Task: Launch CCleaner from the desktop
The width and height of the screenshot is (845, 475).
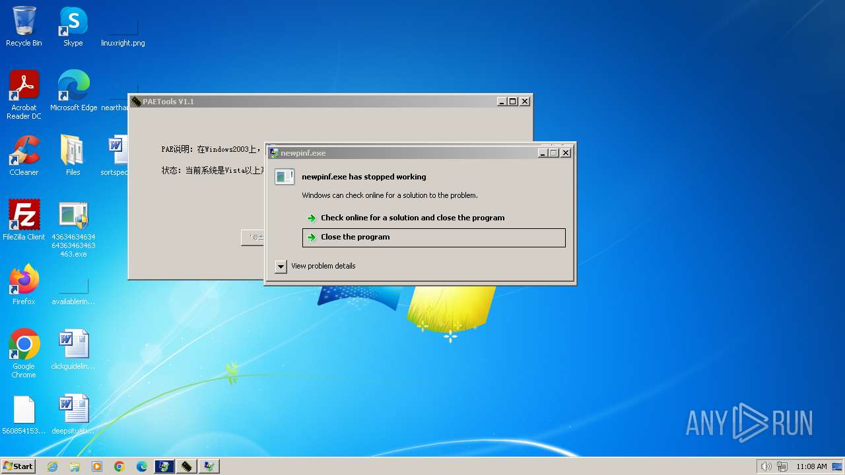Action: click(24, 156)
